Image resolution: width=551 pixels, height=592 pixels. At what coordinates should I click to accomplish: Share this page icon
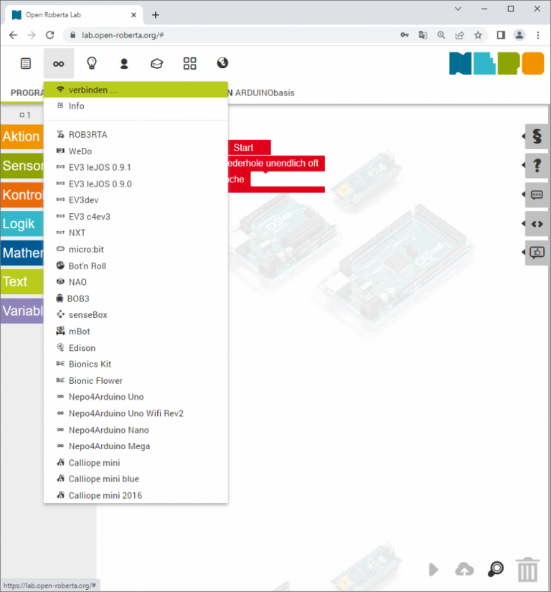(x=459, y=35)
